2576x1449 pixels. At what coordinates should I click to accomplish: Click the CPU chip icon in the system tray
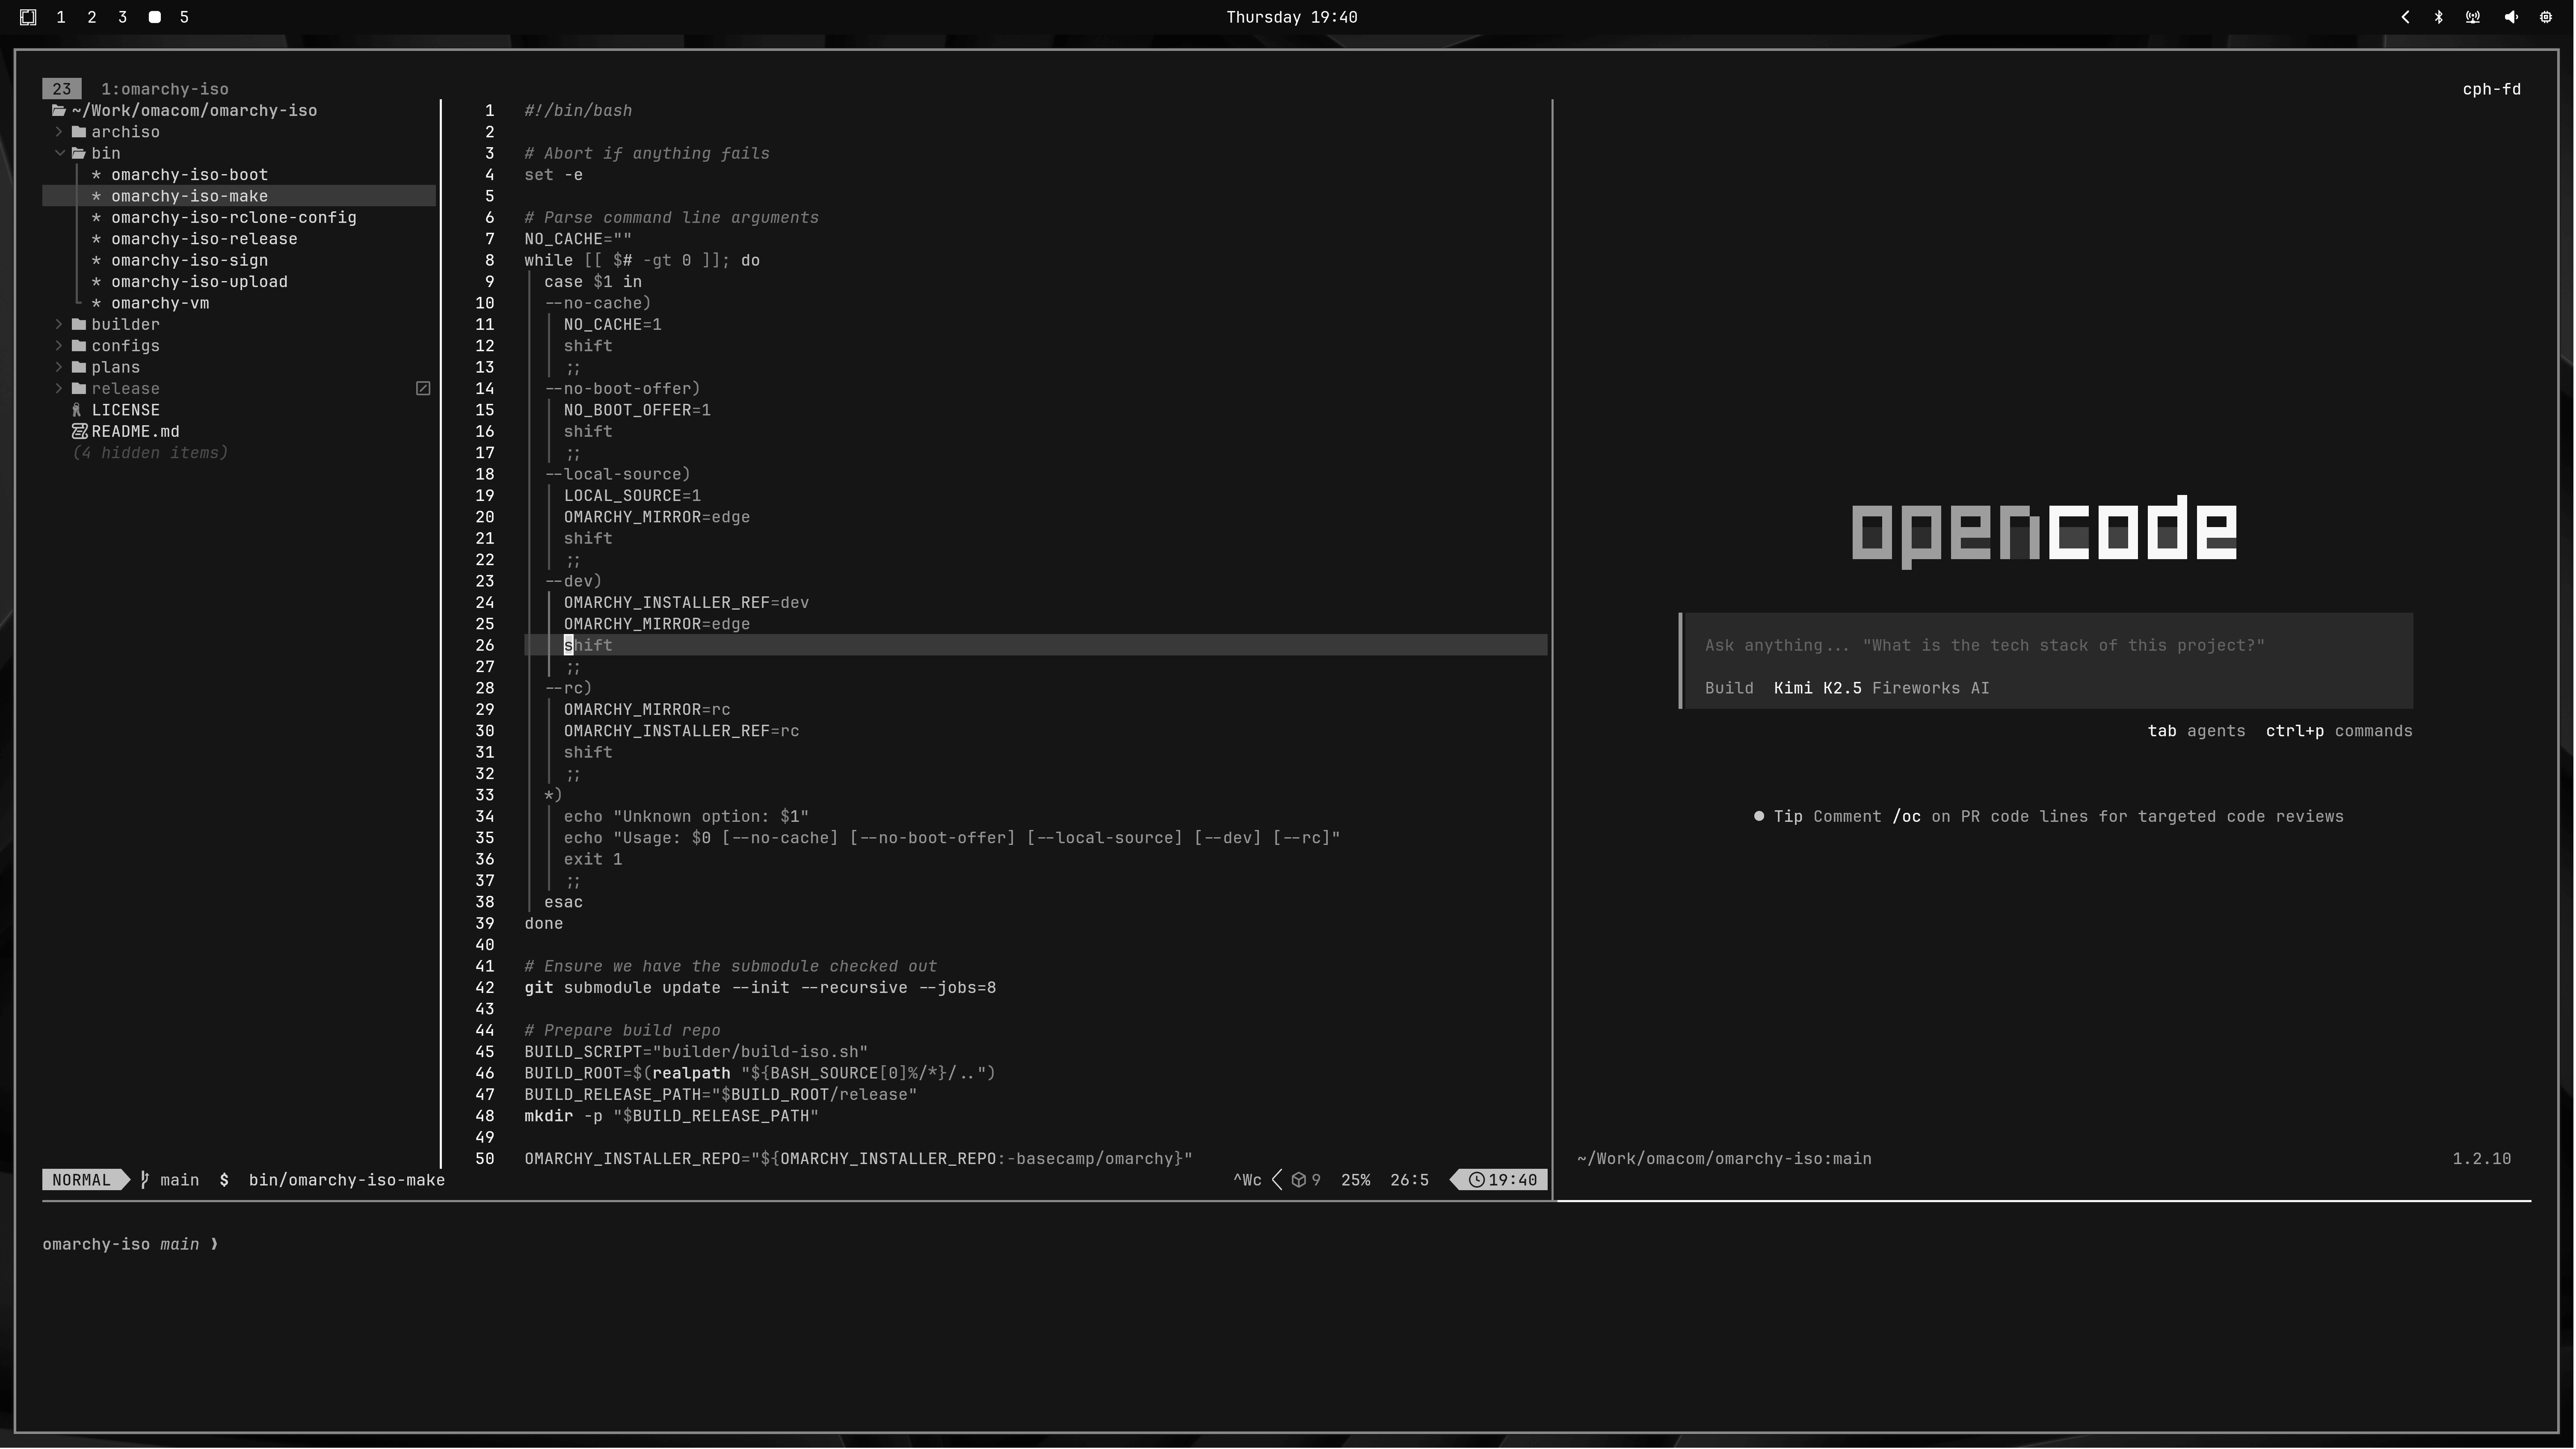coord(2546,17)
